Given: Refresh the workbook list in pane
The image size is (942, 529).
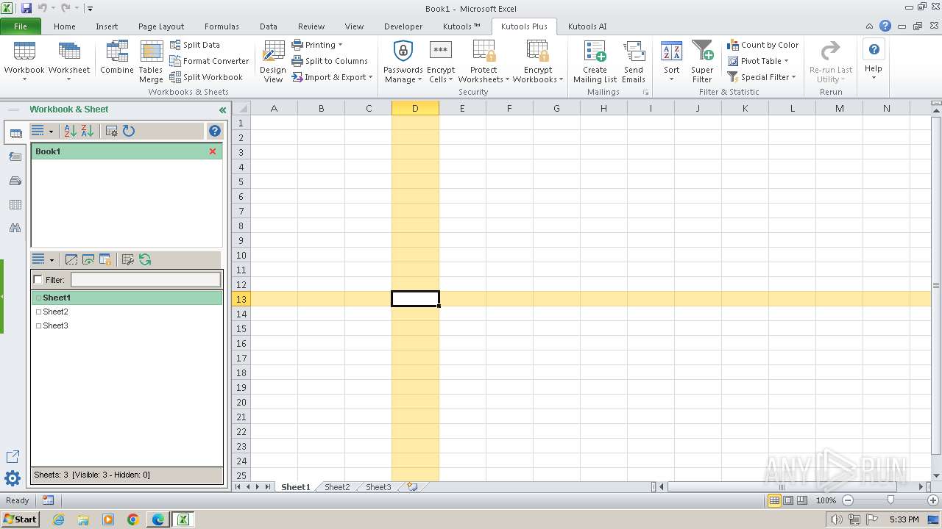Looking at the screenshot, I should click(129, 131).
